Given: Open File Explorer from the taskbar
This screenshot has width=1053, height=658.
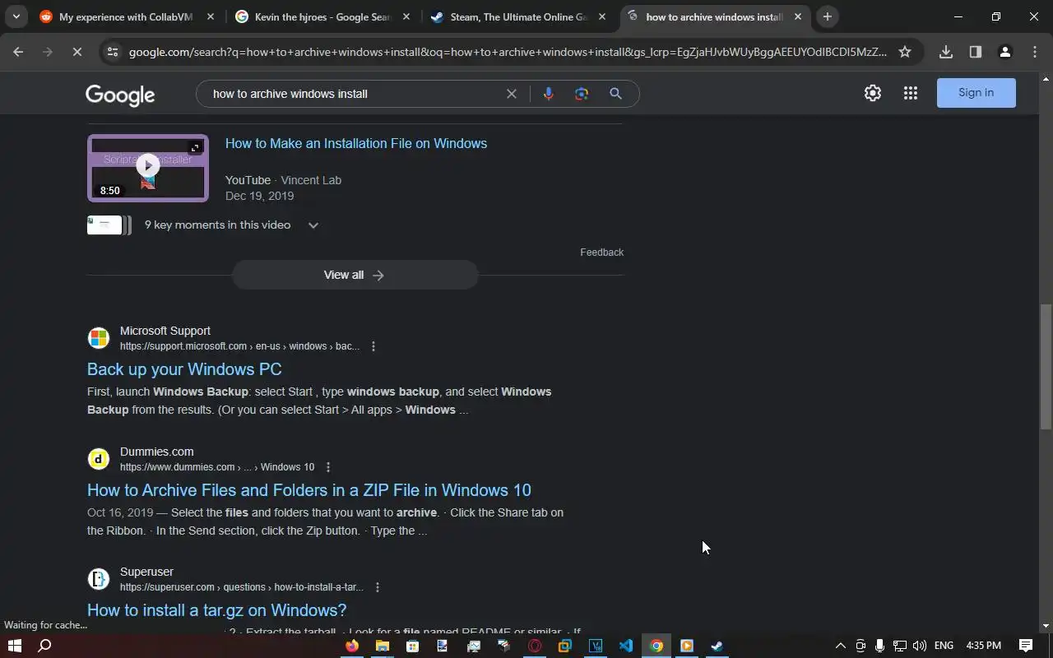Looking at the screenshot, I should click(x=383, y=646).
